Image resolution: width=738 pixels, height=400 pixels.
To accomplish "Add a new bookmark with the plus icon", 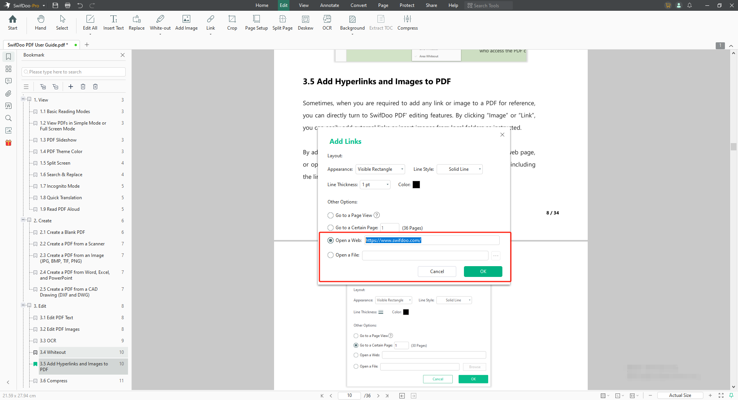I will click(71, 87).
